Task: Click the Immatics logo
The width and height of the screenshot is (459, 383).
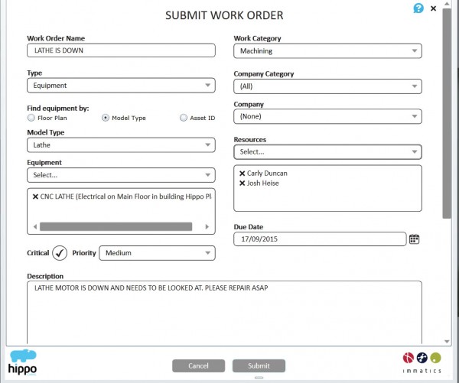Action: (x=420, y=362)
